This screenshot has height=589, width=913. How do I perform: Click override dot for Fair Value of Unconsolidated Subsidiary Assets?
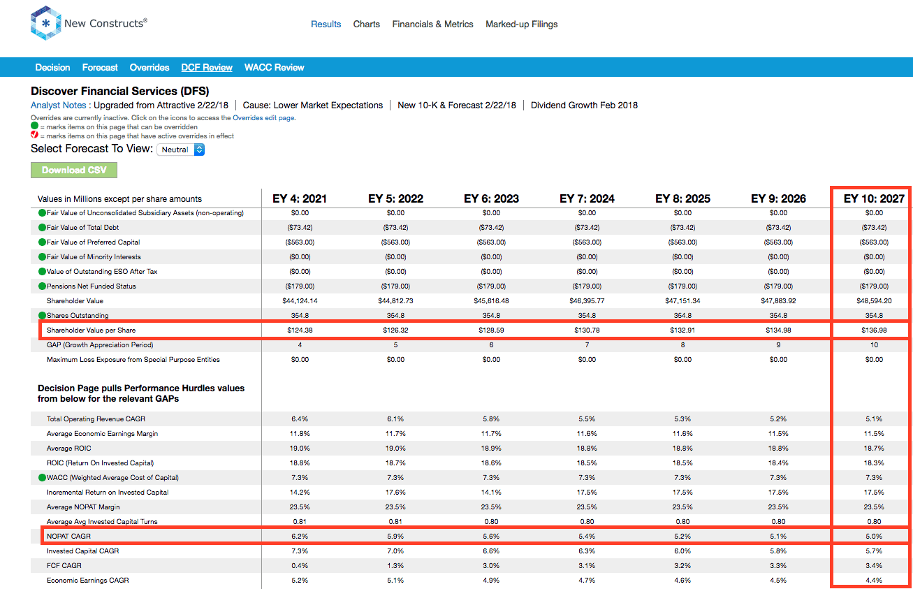click(x=42, y=213)
